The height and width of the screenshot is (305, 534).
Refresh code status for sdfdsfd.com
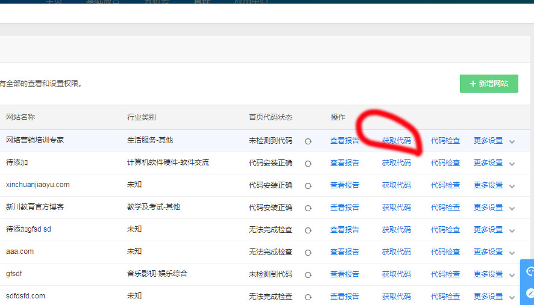tap(308, 297)
